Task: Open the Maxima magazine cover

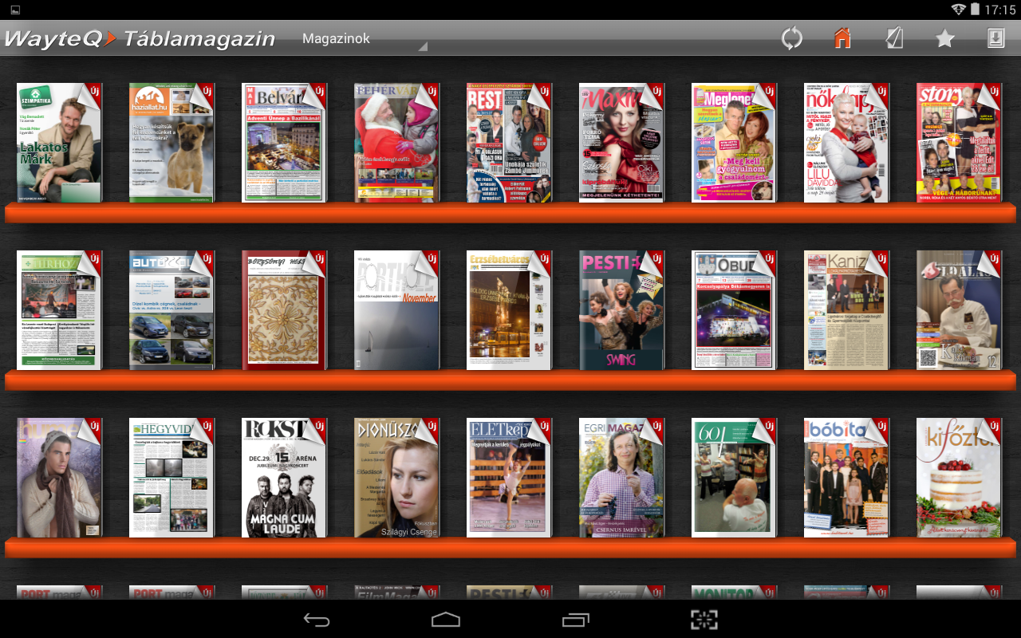Action: (621, 143)
